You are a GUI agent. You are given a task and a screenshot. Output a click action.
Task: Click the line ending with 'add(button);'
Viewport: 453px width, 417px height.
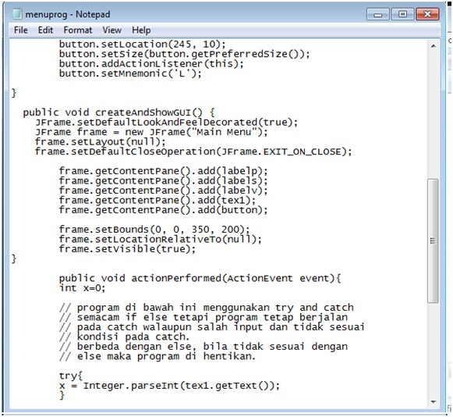[163, 210]
